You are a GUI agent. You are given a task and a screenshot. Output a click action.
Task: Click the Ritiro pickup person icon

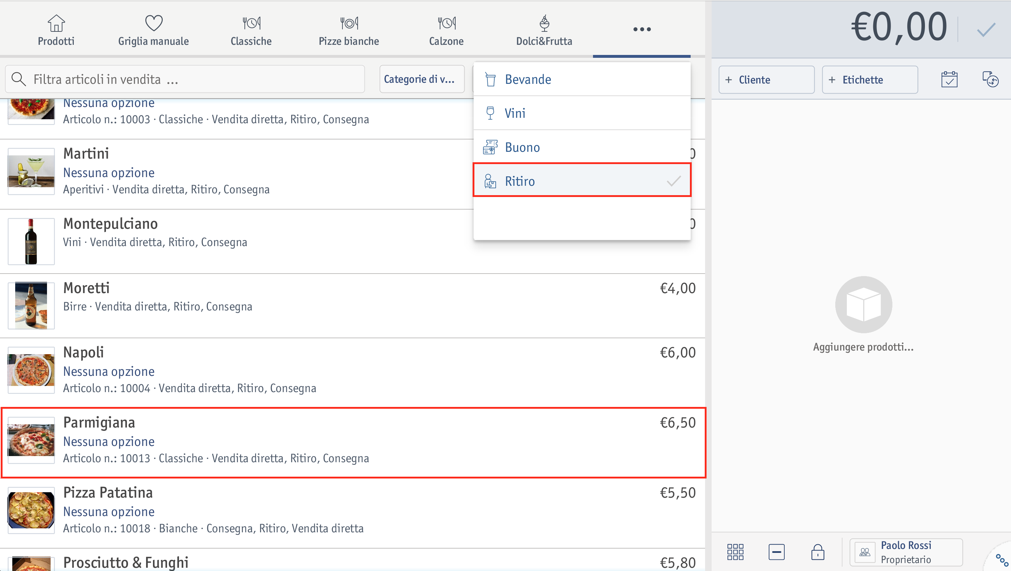(x=490, y=181)
